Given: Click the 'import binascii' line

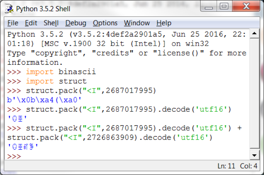Looking at the screenshot, I should tap(61, 72).
